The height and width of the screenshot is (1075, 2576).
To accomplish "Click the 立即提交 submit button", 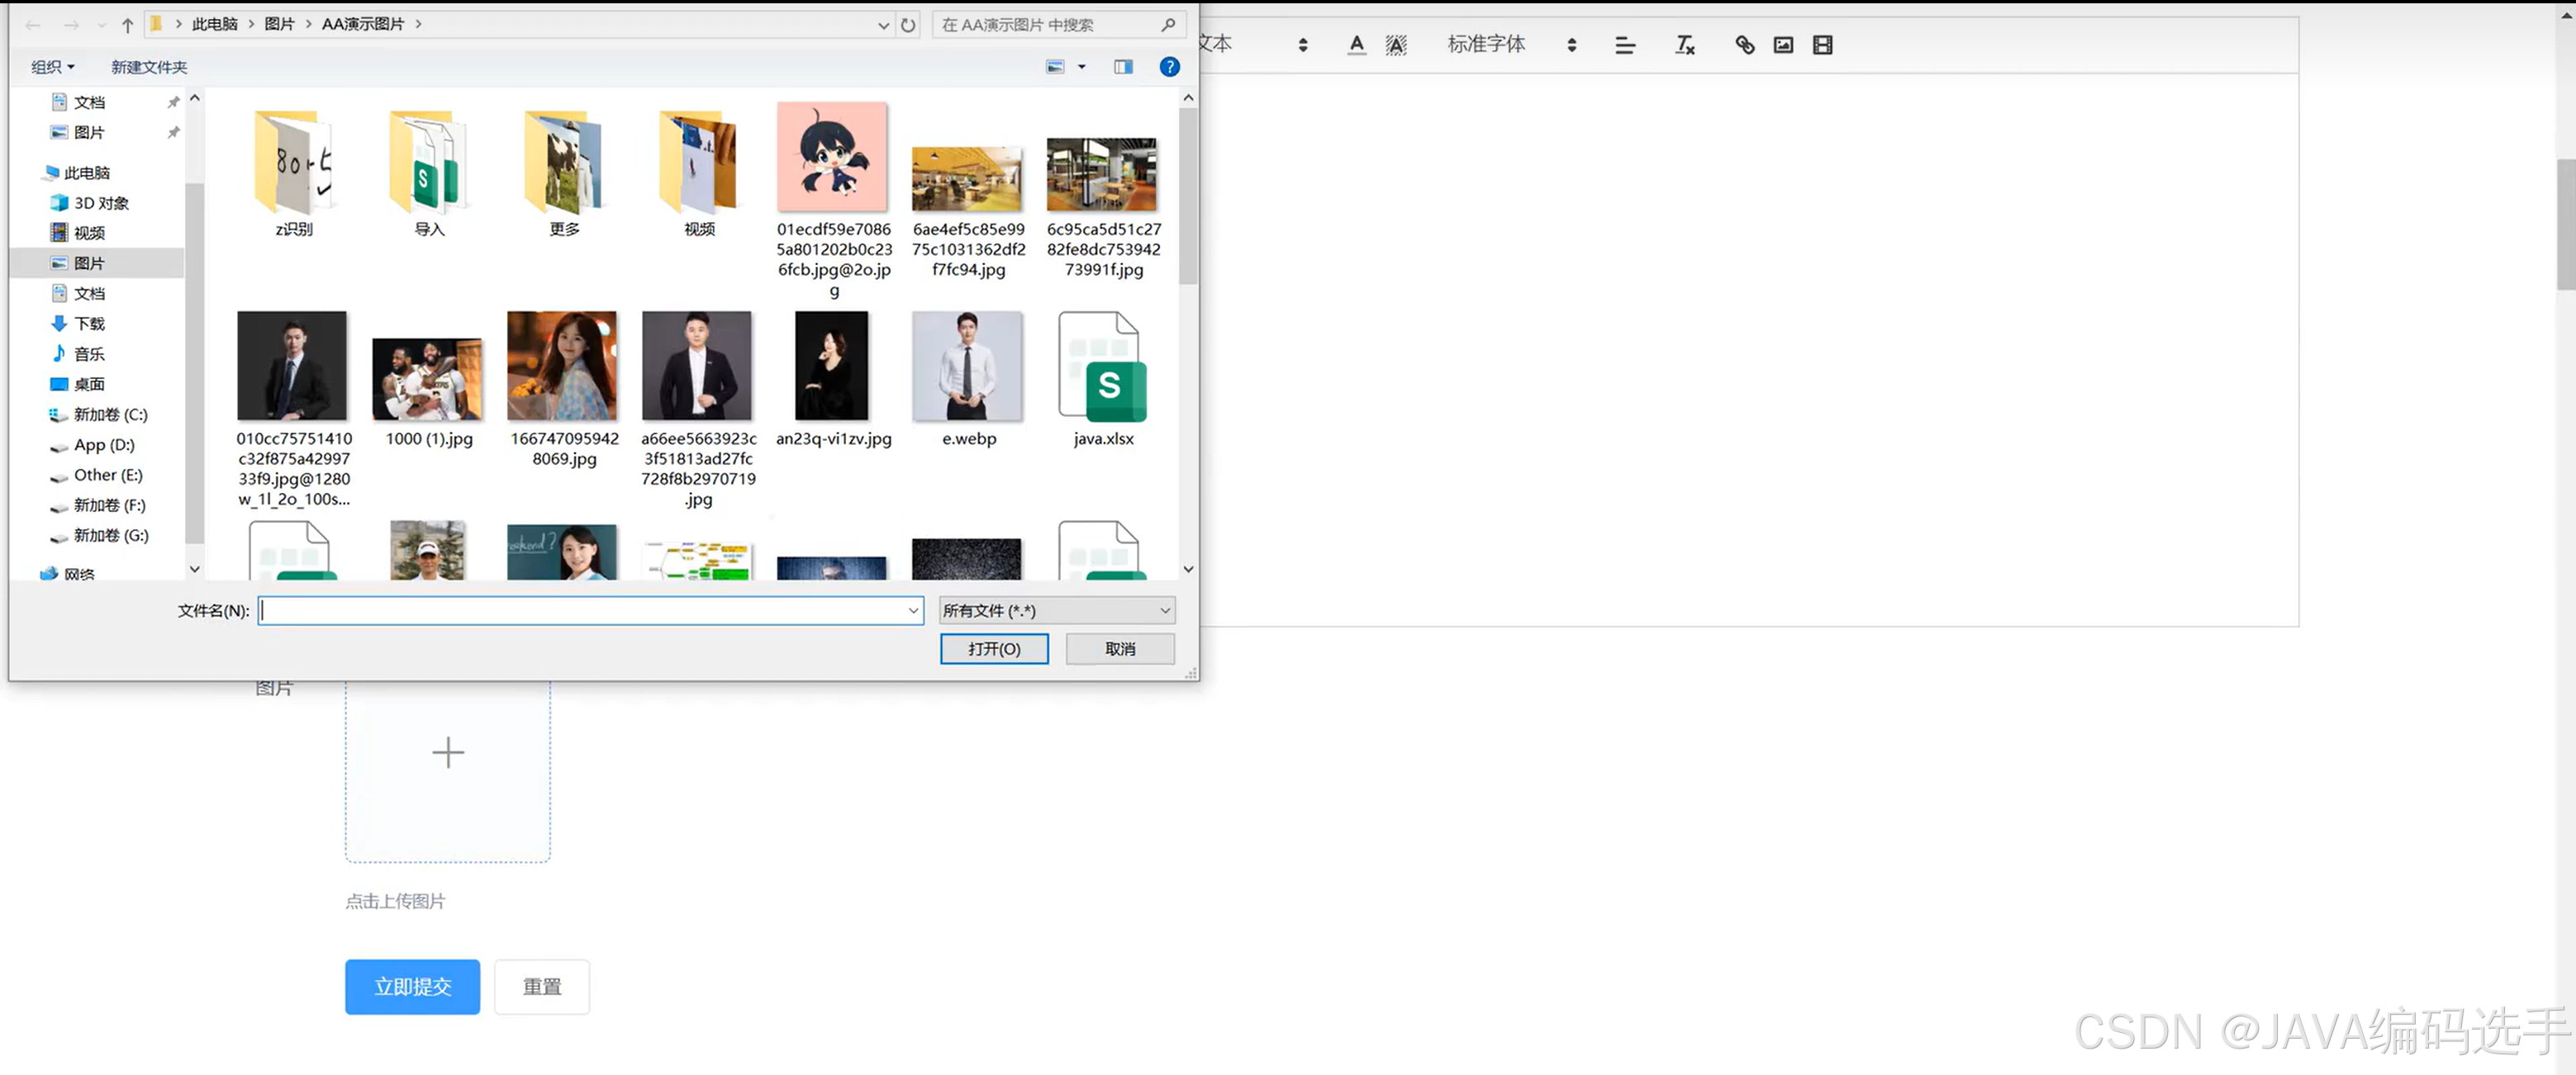I will (x=412, y=986).
